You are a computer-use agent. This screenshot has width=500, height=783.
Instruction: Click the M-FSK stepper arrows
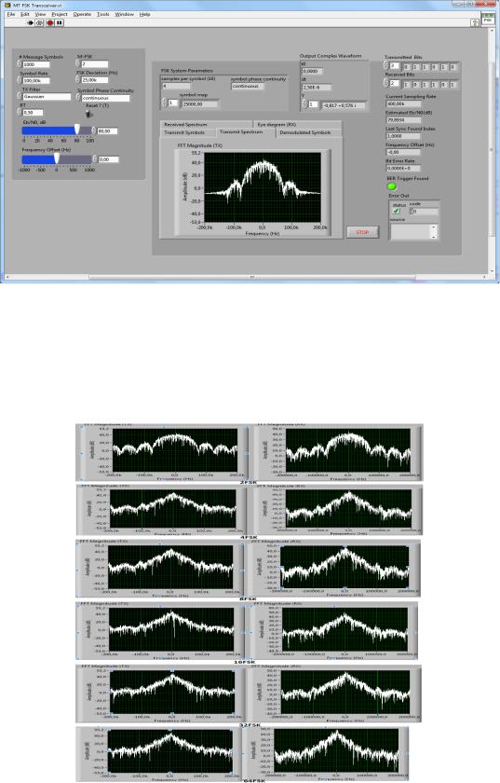[77, 64]
